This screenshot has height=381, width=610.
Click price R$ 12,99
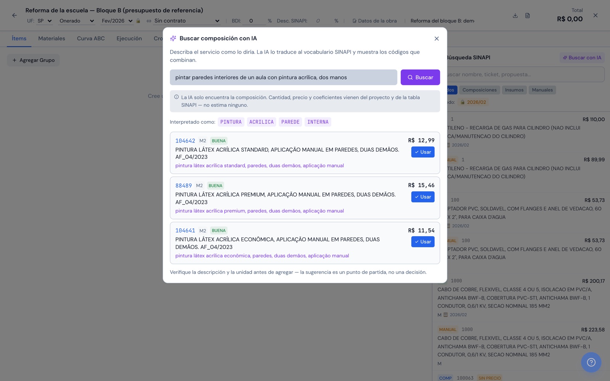[x=421, y=140]
